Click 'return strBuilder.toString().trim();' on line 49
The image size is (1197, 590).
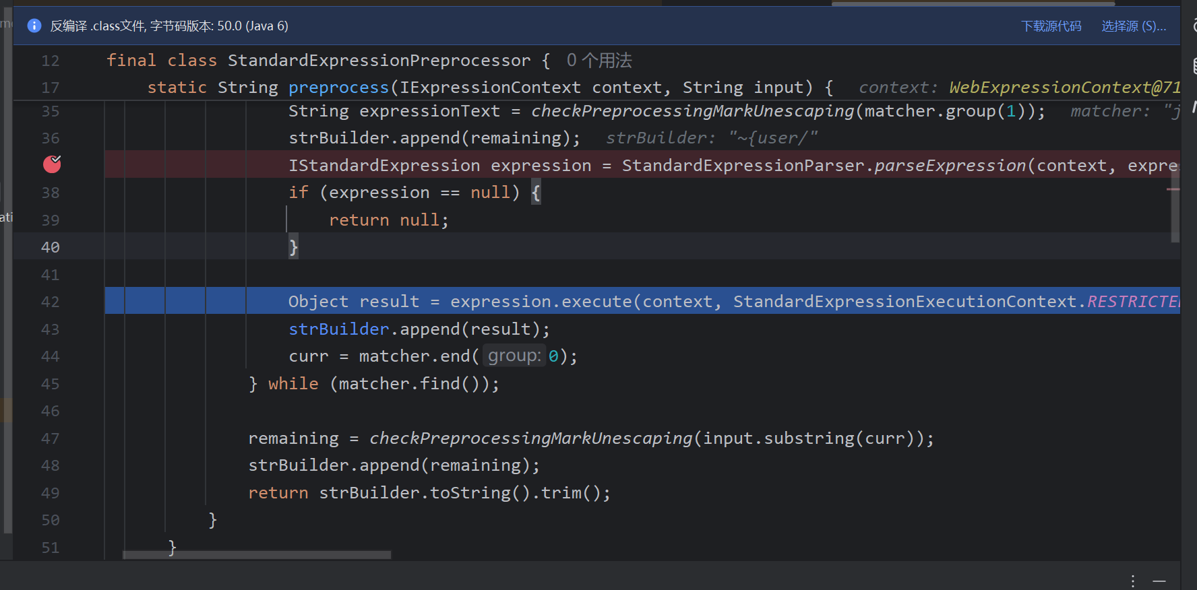(429, 493)
